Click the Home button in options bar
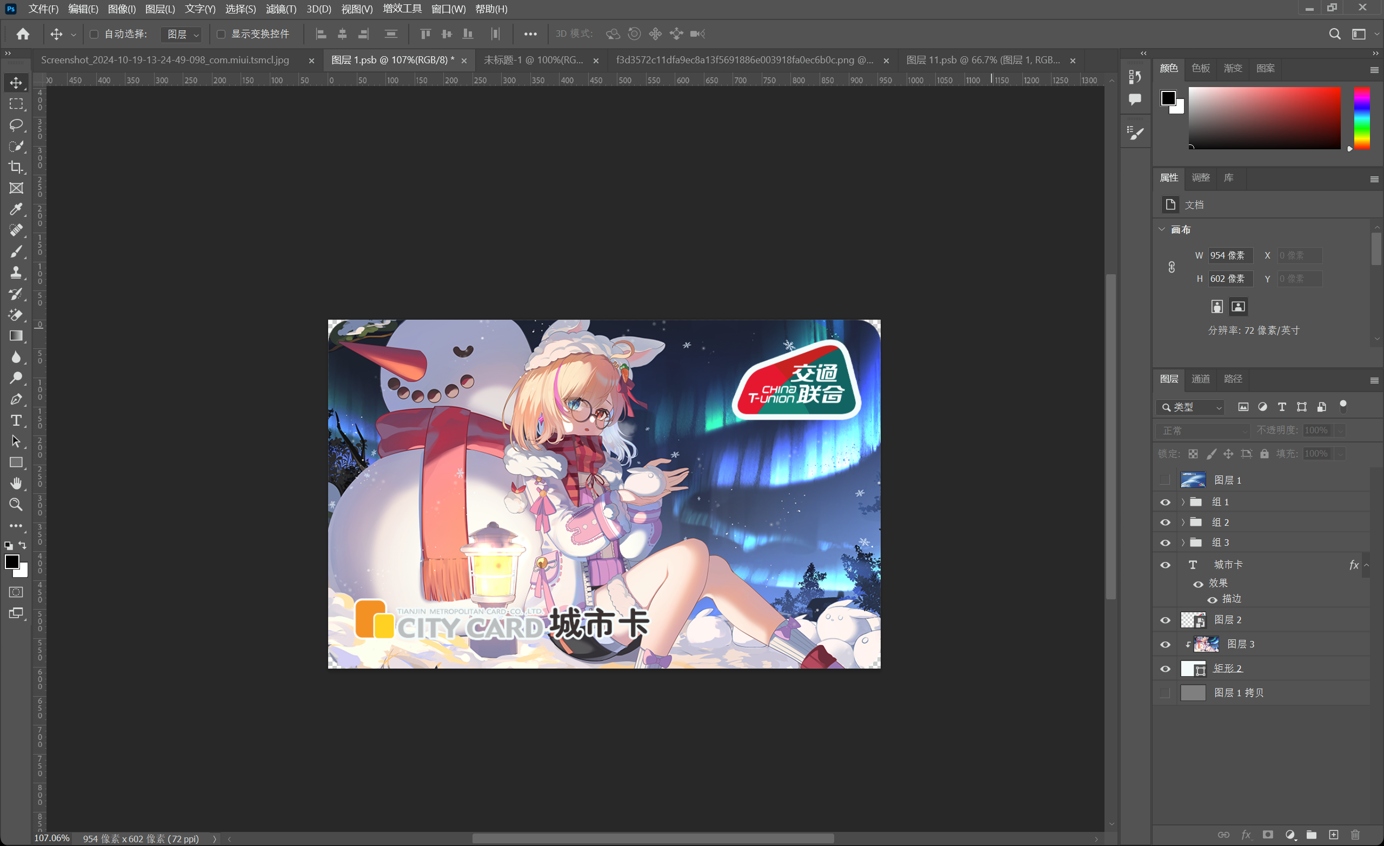Screen dimensions: 1384x846 23,34
